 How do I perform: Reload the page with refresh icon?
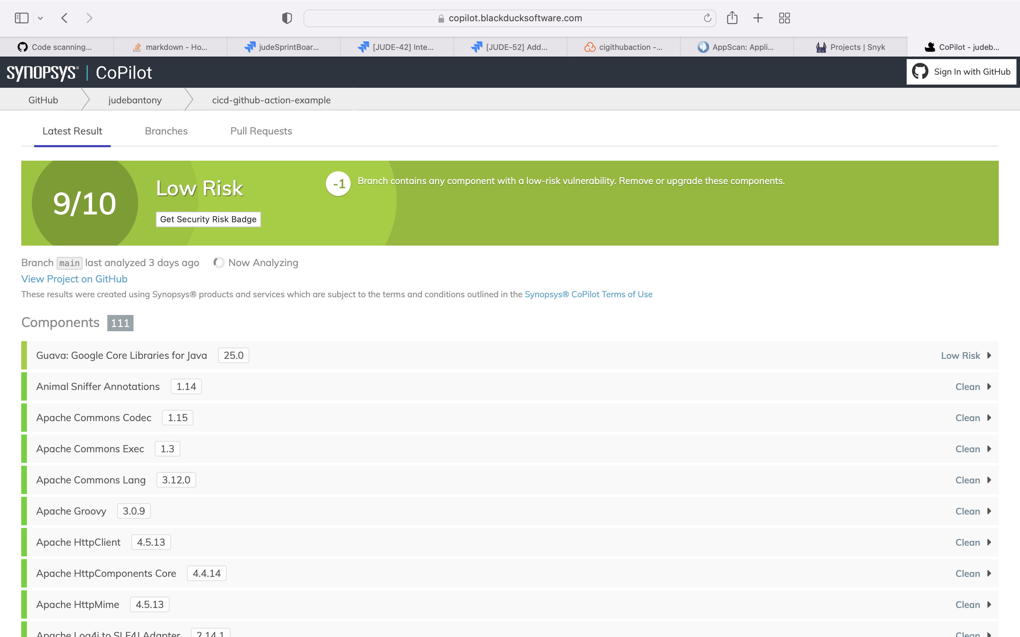707,18
